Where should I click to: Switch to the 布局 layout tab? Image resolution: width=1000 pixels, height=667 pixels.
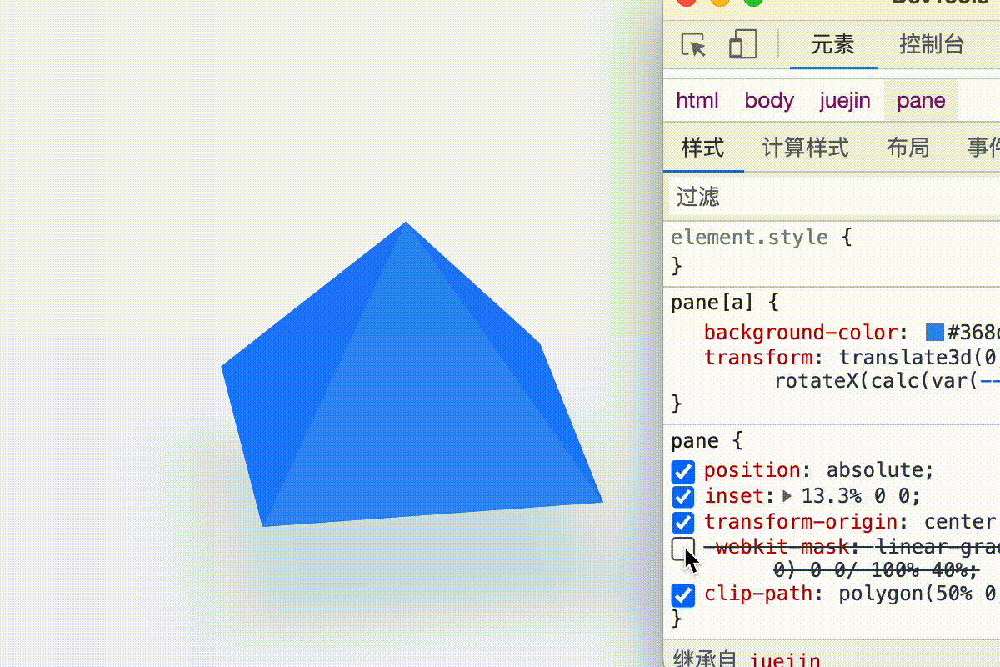coord(908,148)
